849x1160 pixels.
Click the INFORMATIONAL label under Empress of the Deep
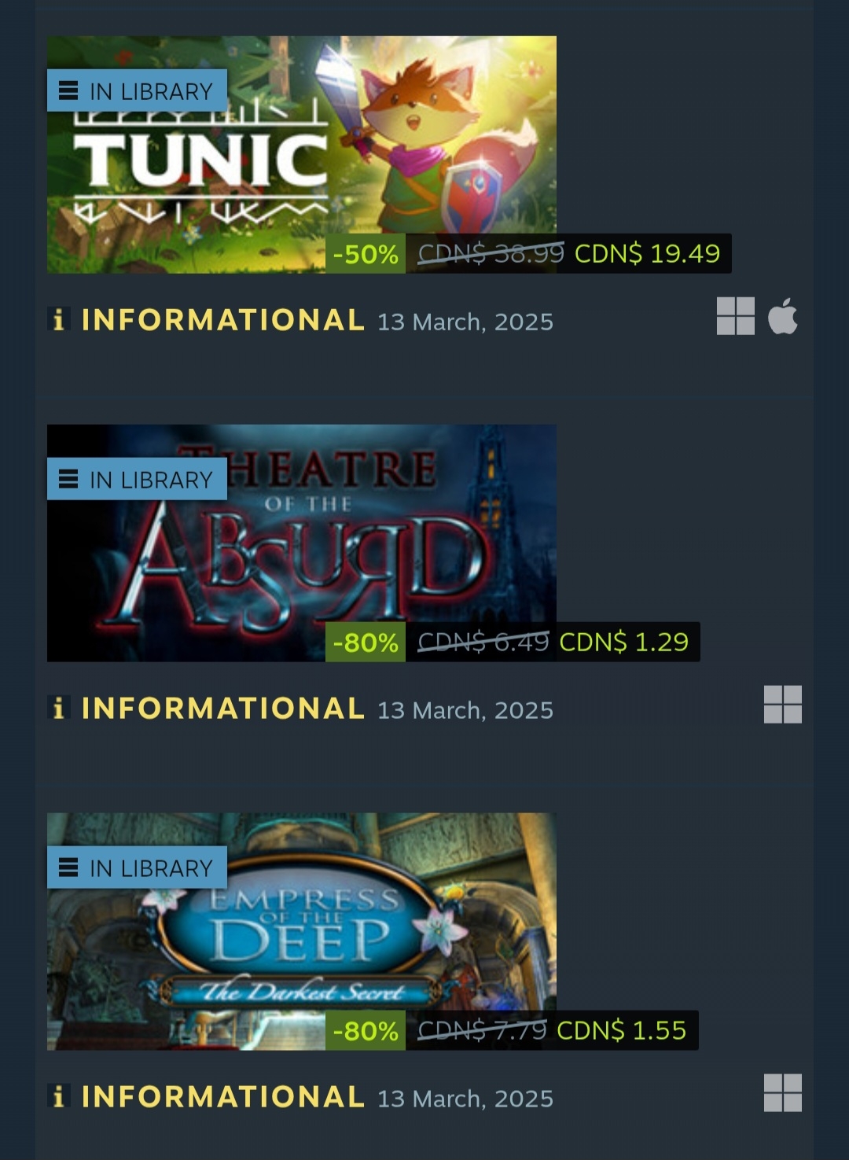(223, 1097)
